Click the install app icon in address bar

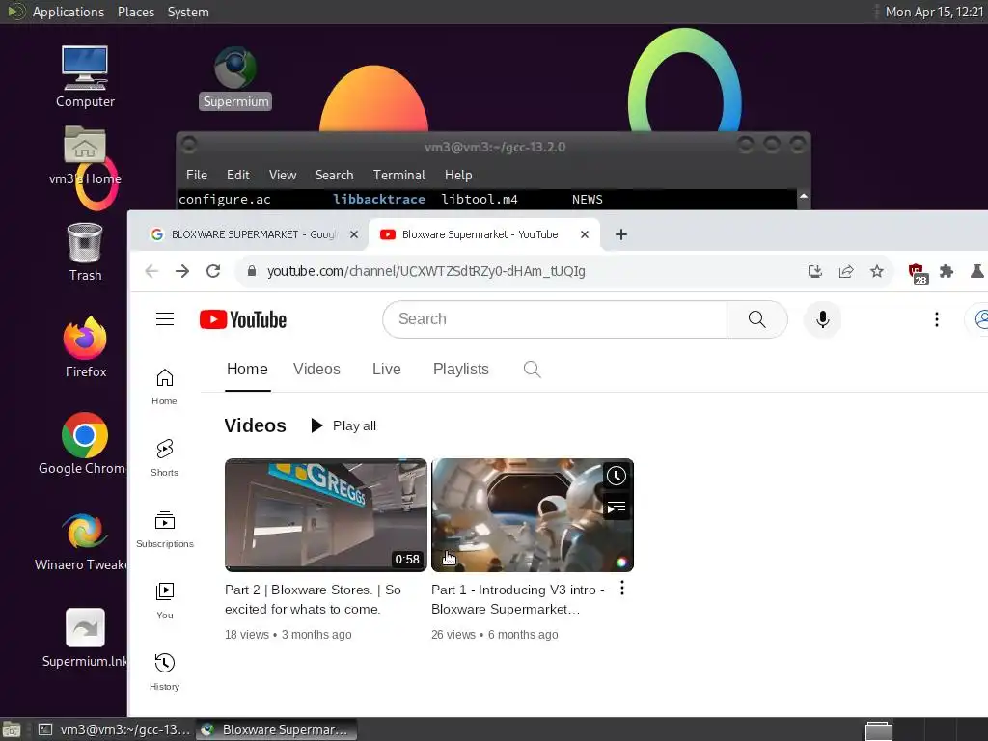click(x=814, y=271)
